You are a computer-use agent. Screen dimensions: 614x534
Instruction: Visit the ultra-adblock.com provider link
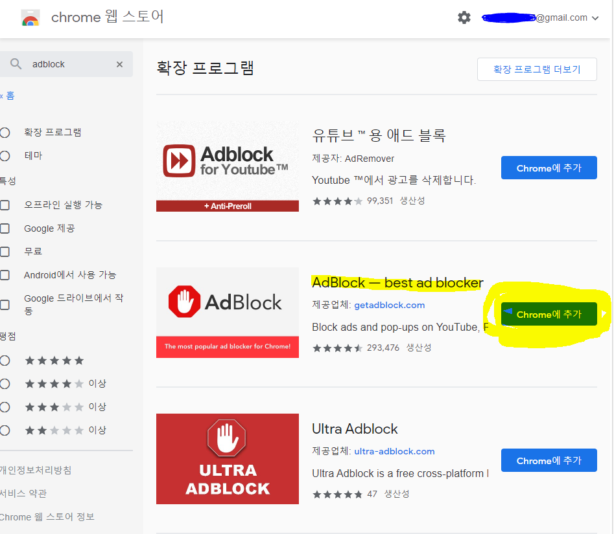pos(394,451)
